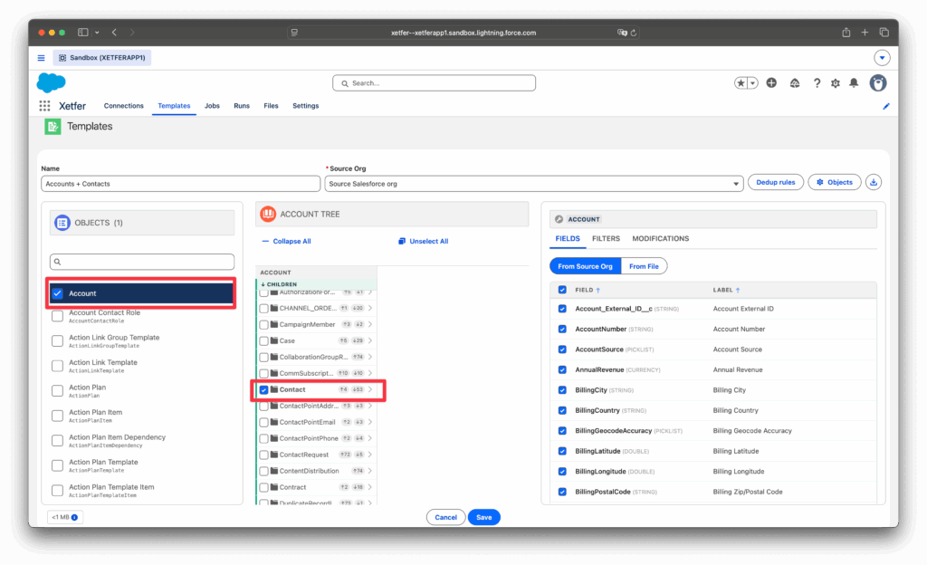
Task: Open the user profile avatar
Action: [x=878, y=83]
